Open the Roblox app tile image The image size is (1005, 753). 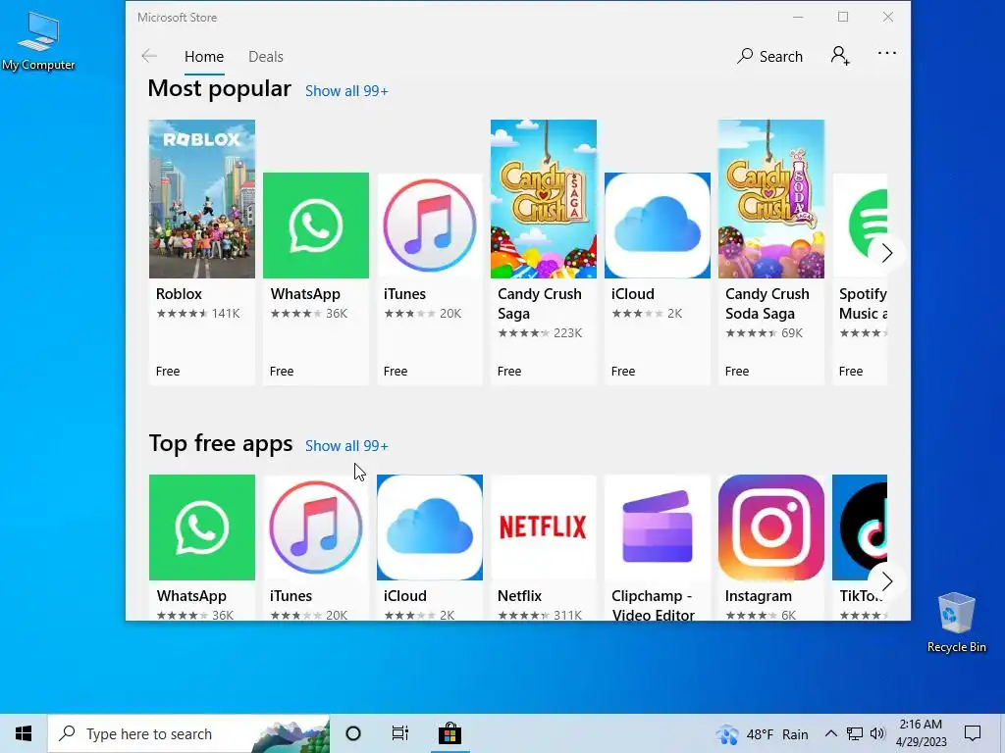coord(202,199)
